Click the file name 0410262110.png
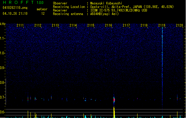Screen dimensions: 186x118 15,8
